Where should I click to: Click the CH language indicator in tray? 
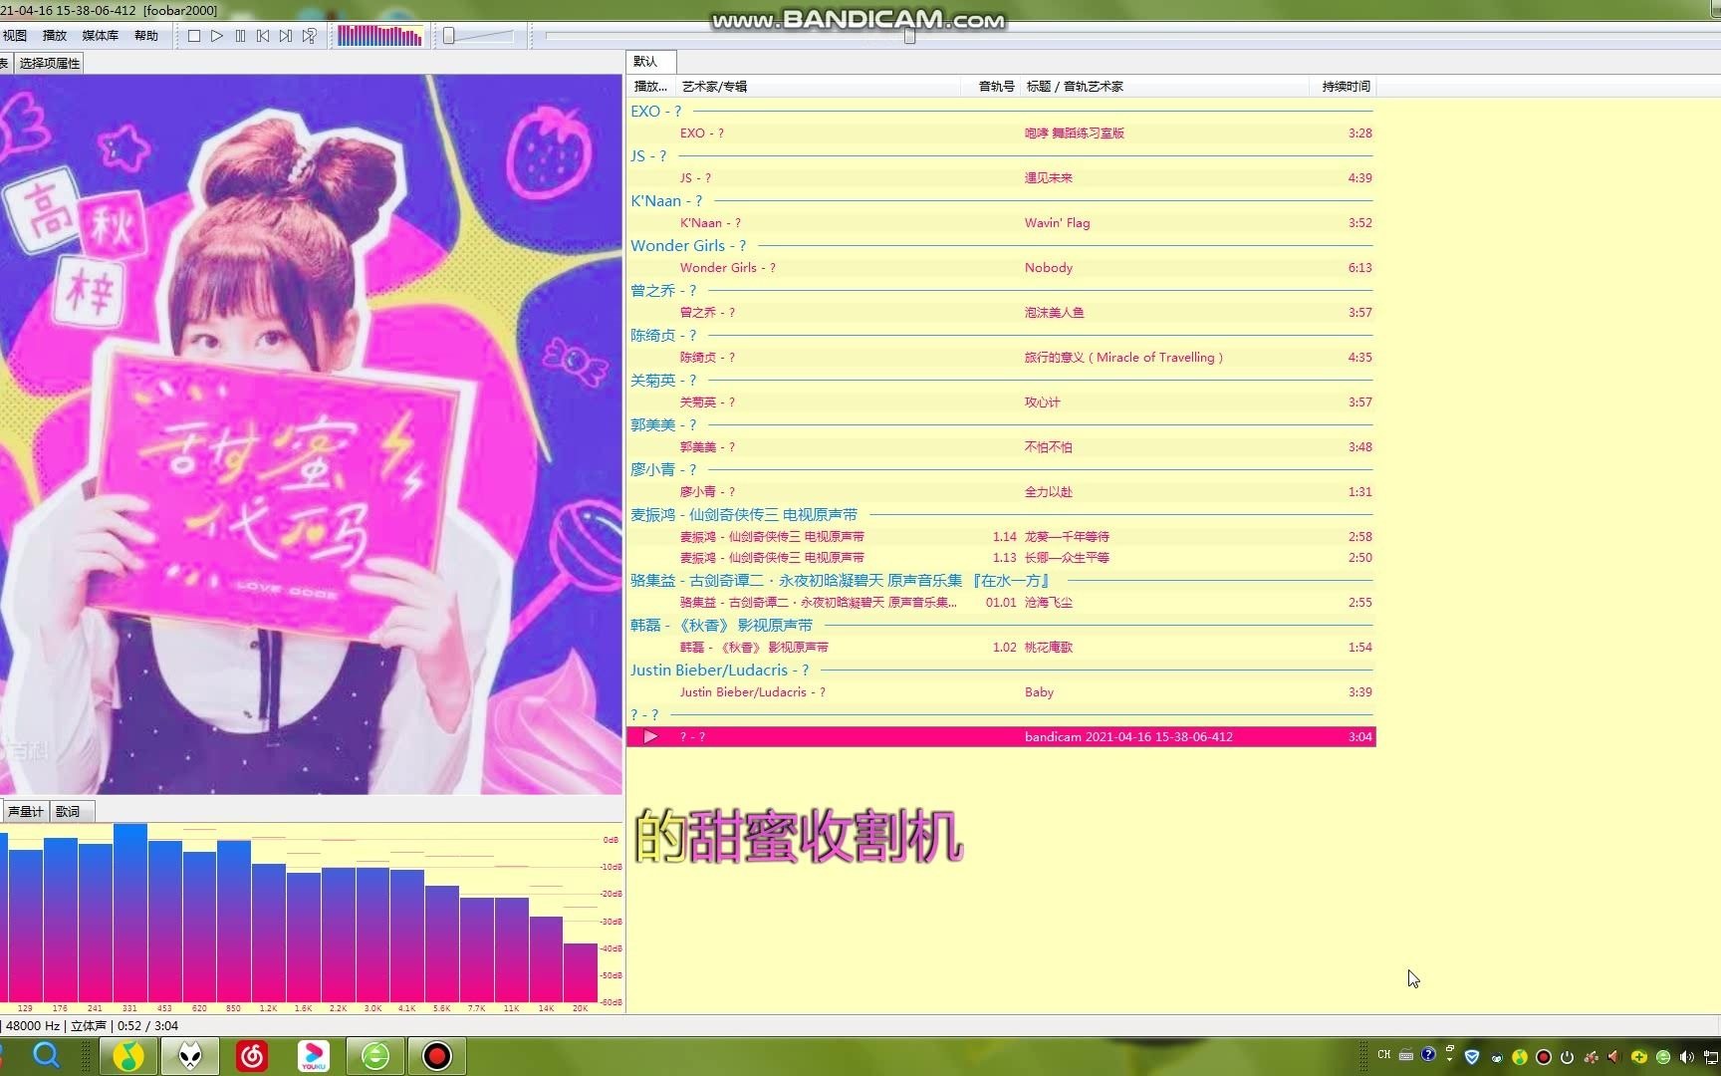coord(1383,1055)
